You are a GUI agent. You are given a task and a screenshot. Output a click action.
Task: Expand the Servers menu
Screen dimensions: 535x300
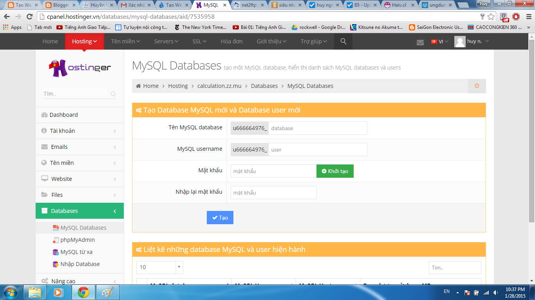click(166, 41)
